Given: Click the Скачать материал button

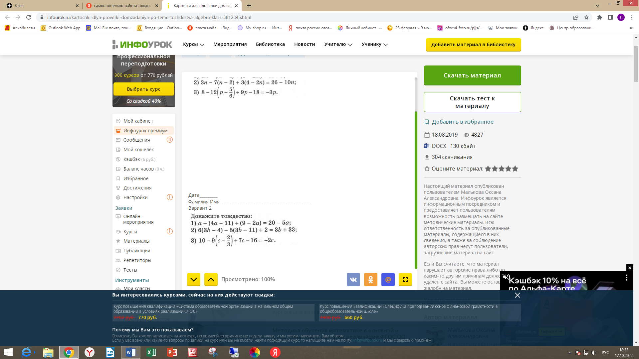Looking at the screenshot, I should click(472, 75).
